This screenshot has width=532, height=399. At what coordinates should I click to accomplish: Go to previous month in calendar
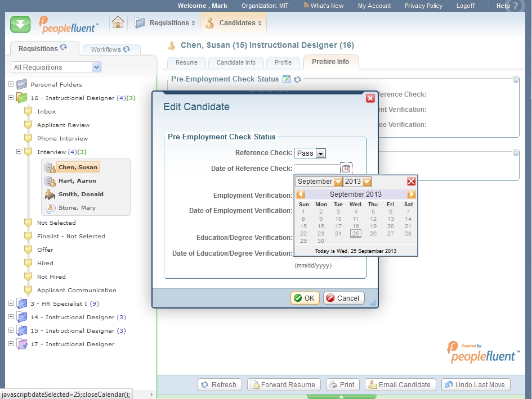(301, 194)
